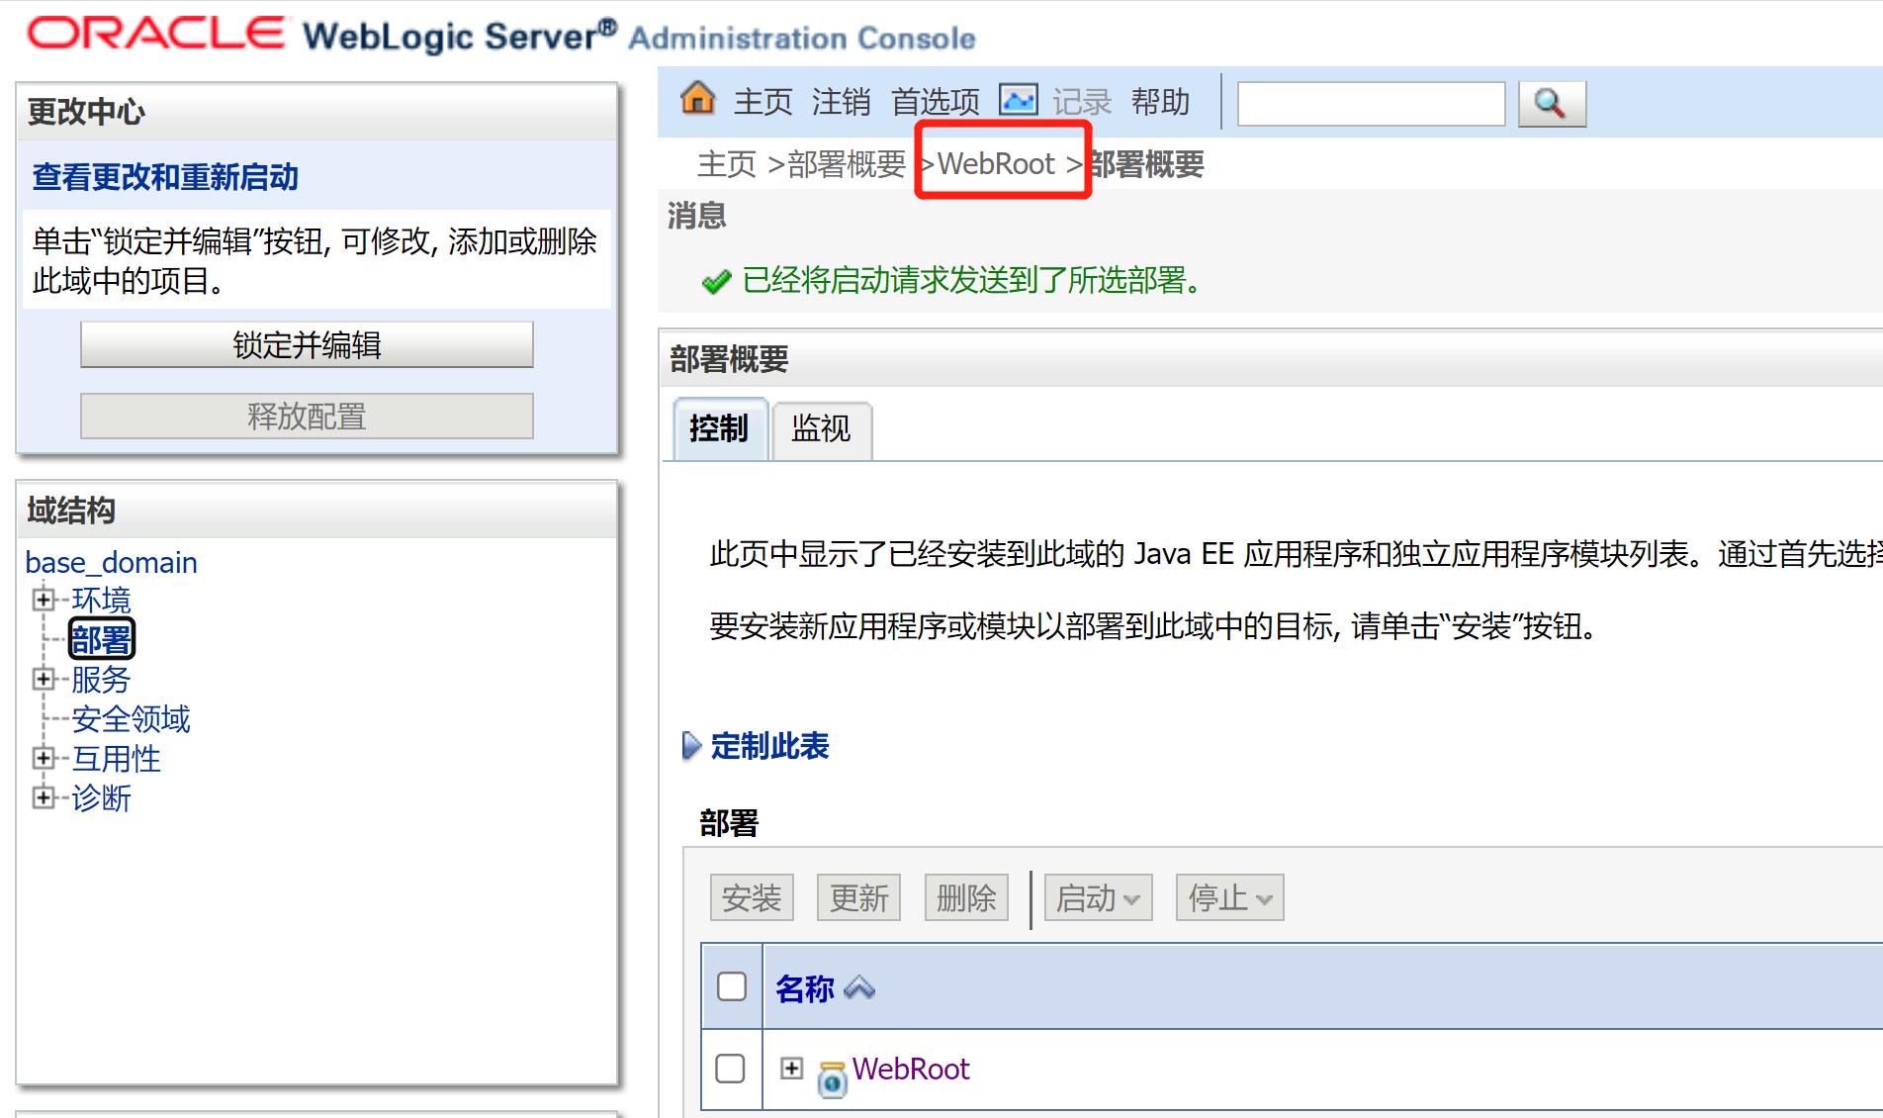Tick the checkbox for the WebRoot row

[x=730, y=1069]
